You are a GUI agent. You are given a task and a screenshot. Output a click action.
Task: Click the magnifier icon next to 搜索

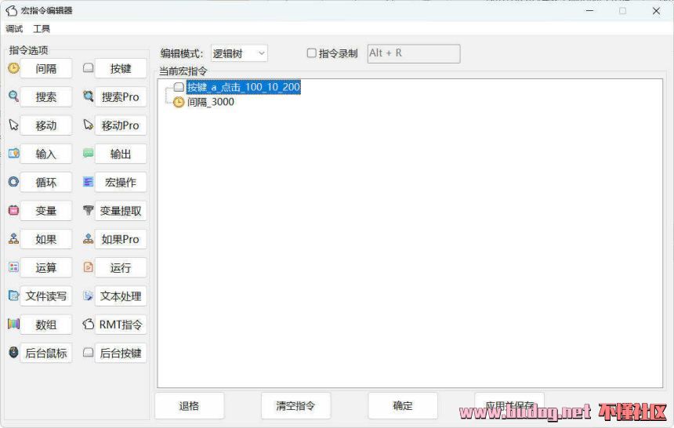[14, 96]
